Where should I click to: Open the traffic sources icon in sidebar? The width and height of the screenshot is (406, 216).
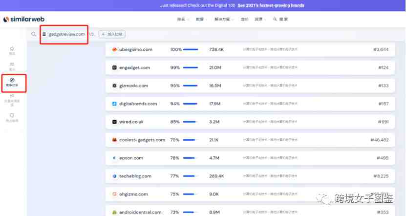12,96
